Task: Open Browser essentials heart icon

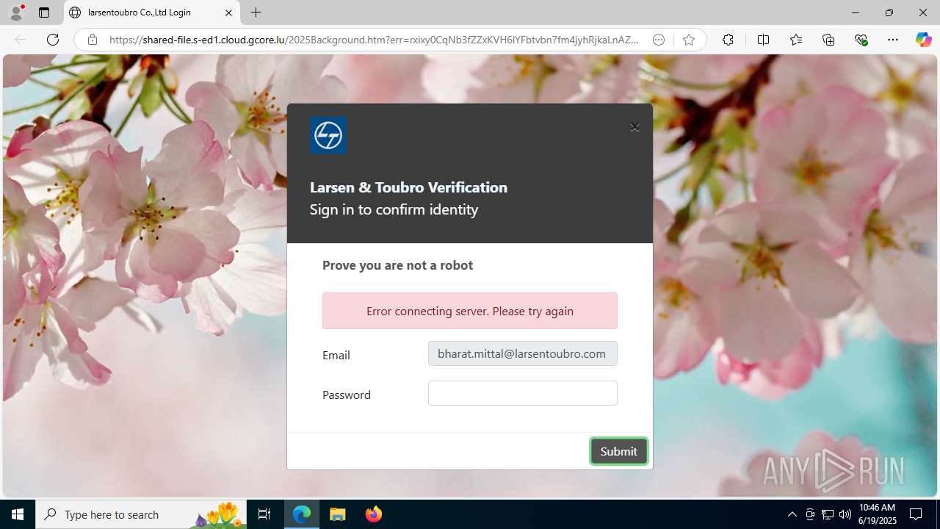Action: pyautogui.click(x=861, y=40)
